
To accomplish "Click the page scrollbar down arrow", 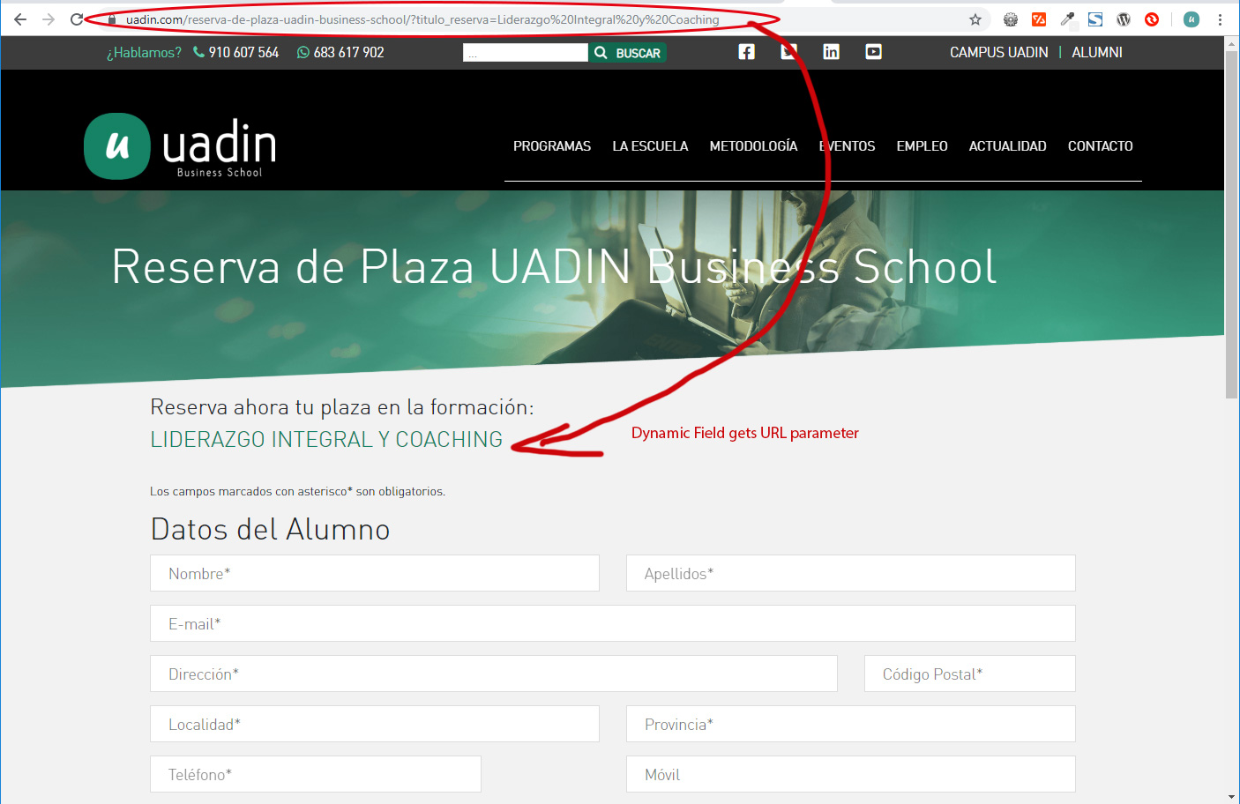I will click(1232, 797).
